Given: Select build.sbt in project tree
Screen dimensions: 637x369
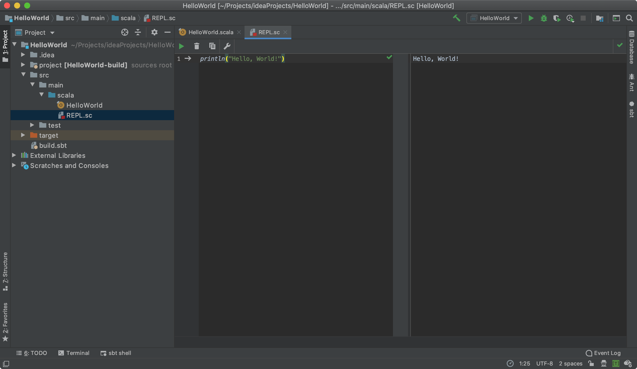Looking at the screenshot, I should point(53,146).
